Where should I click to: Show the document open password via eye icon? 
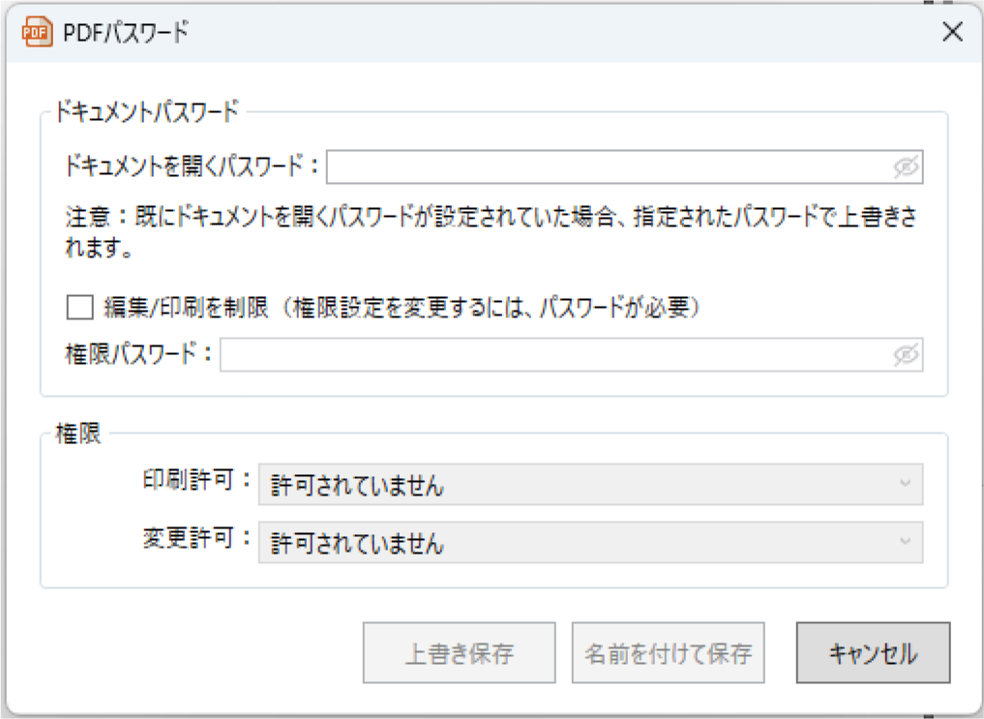pos(905,167)
